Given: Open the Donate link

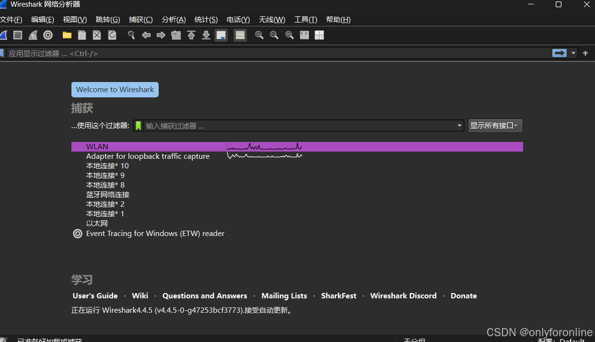Looking at the screenshot, I should pos(464,296).
